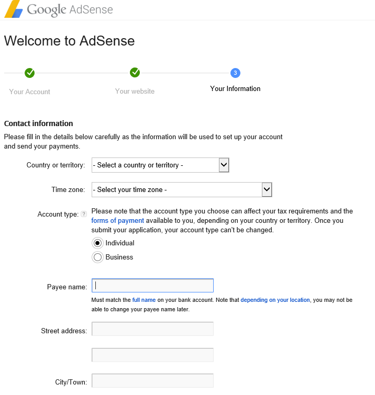Open the forms of payment link
The image size is (375, 395).
[x=117, y=221]
